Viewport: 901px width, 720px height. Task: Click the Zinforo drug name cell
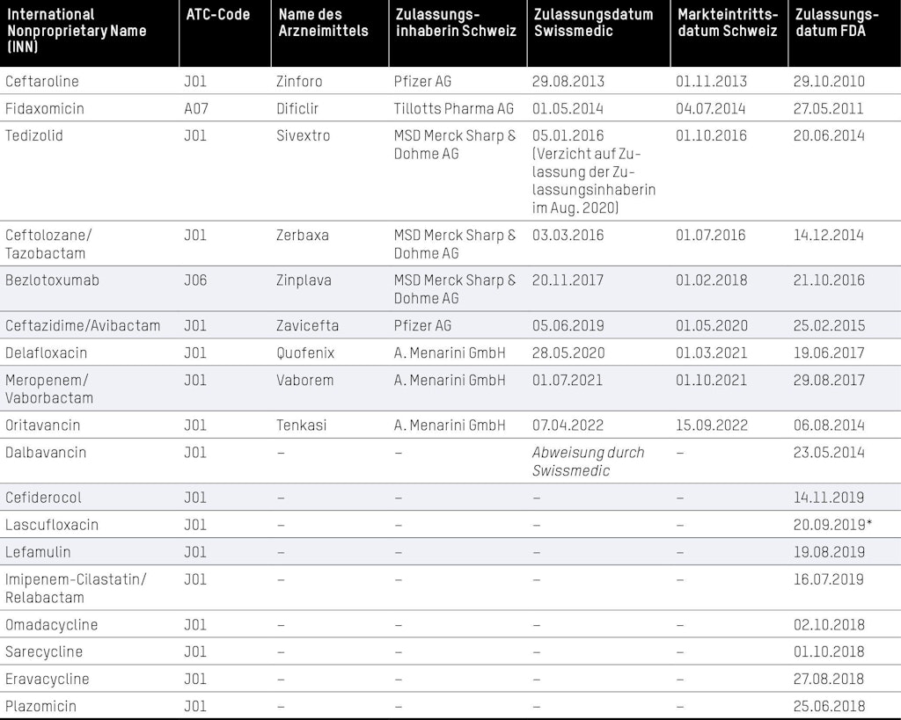[300, 82]
